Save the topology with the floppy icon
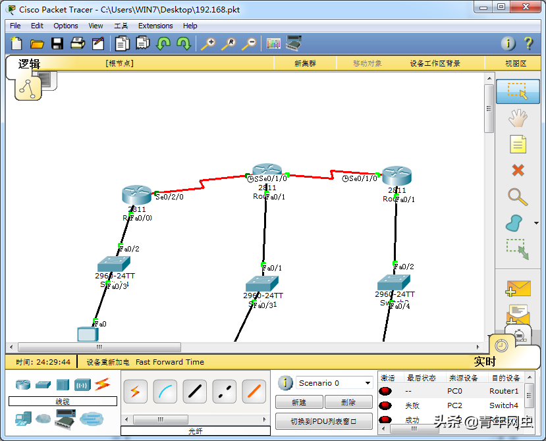Viewport: 546px width, 441px height. tap(57, 43)
